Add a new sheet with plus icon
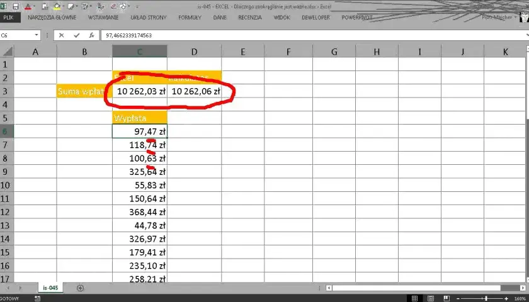The width and height of the screenshot is (529, 302). click(x=80, y=288)
